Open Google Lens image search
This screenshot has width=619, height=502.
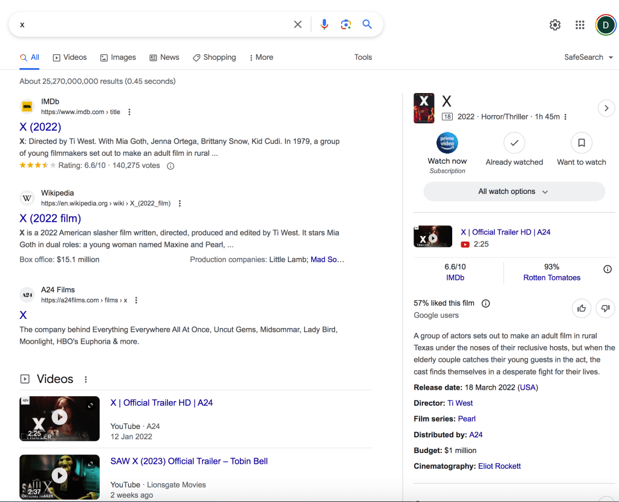pyautogui.click(x=345, y=24)
